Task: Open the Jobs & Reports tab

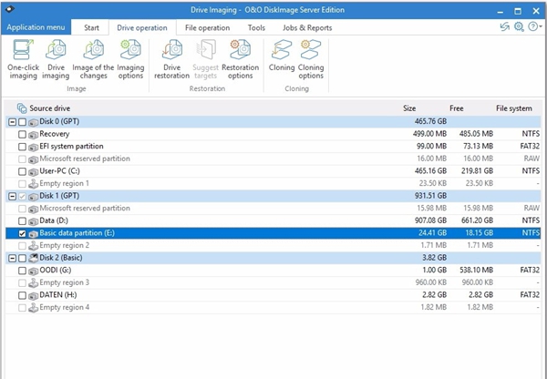Action: pyautogui.click(x=307, y=27)
